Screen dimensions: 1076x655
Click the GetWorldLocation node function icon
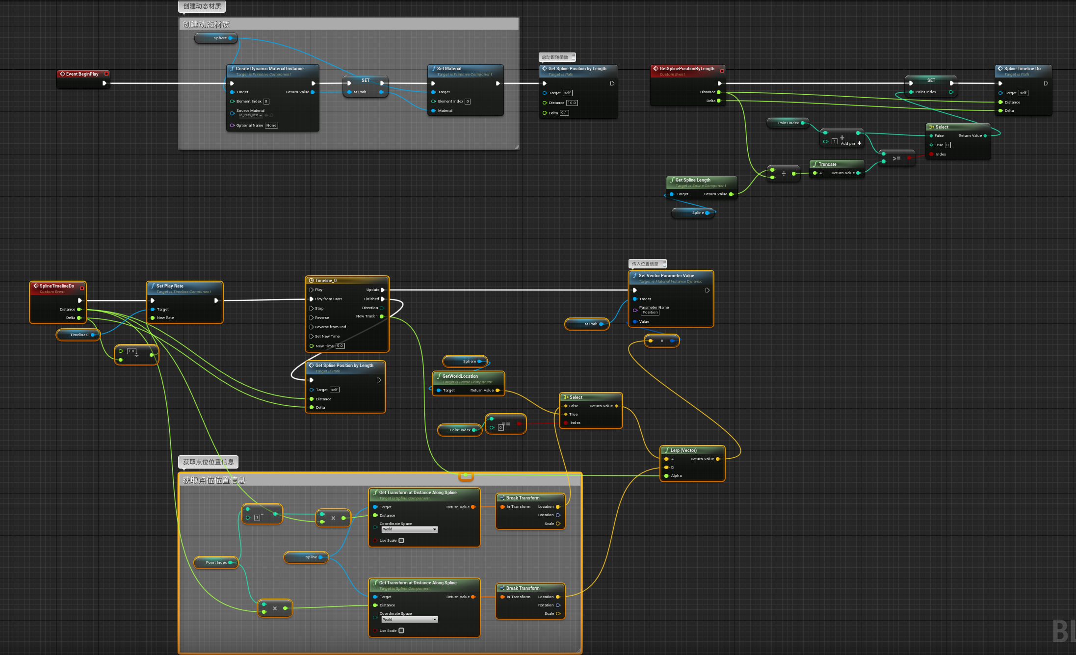439,376
